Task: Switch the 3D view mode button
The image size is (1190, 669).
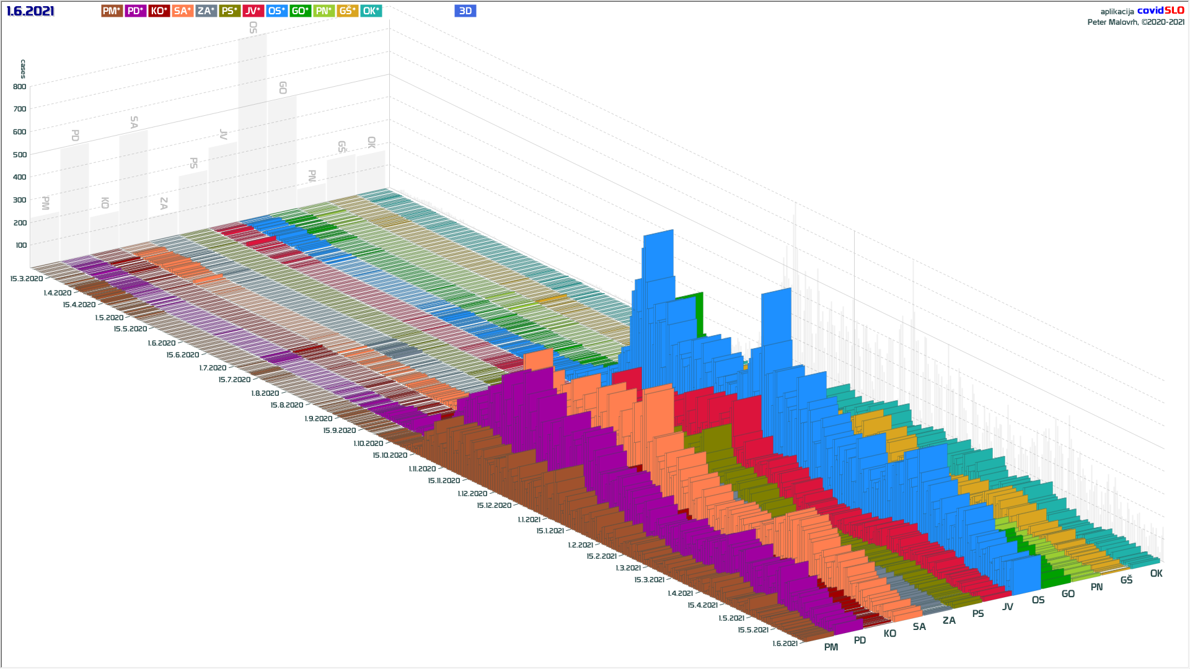Action: 465,11
